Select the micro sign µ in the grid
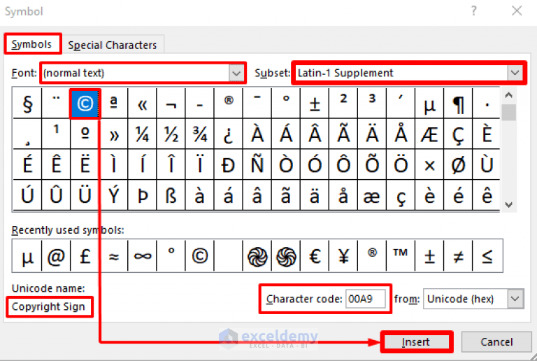Viewport: 537px width, 361px height. point(429,104)
